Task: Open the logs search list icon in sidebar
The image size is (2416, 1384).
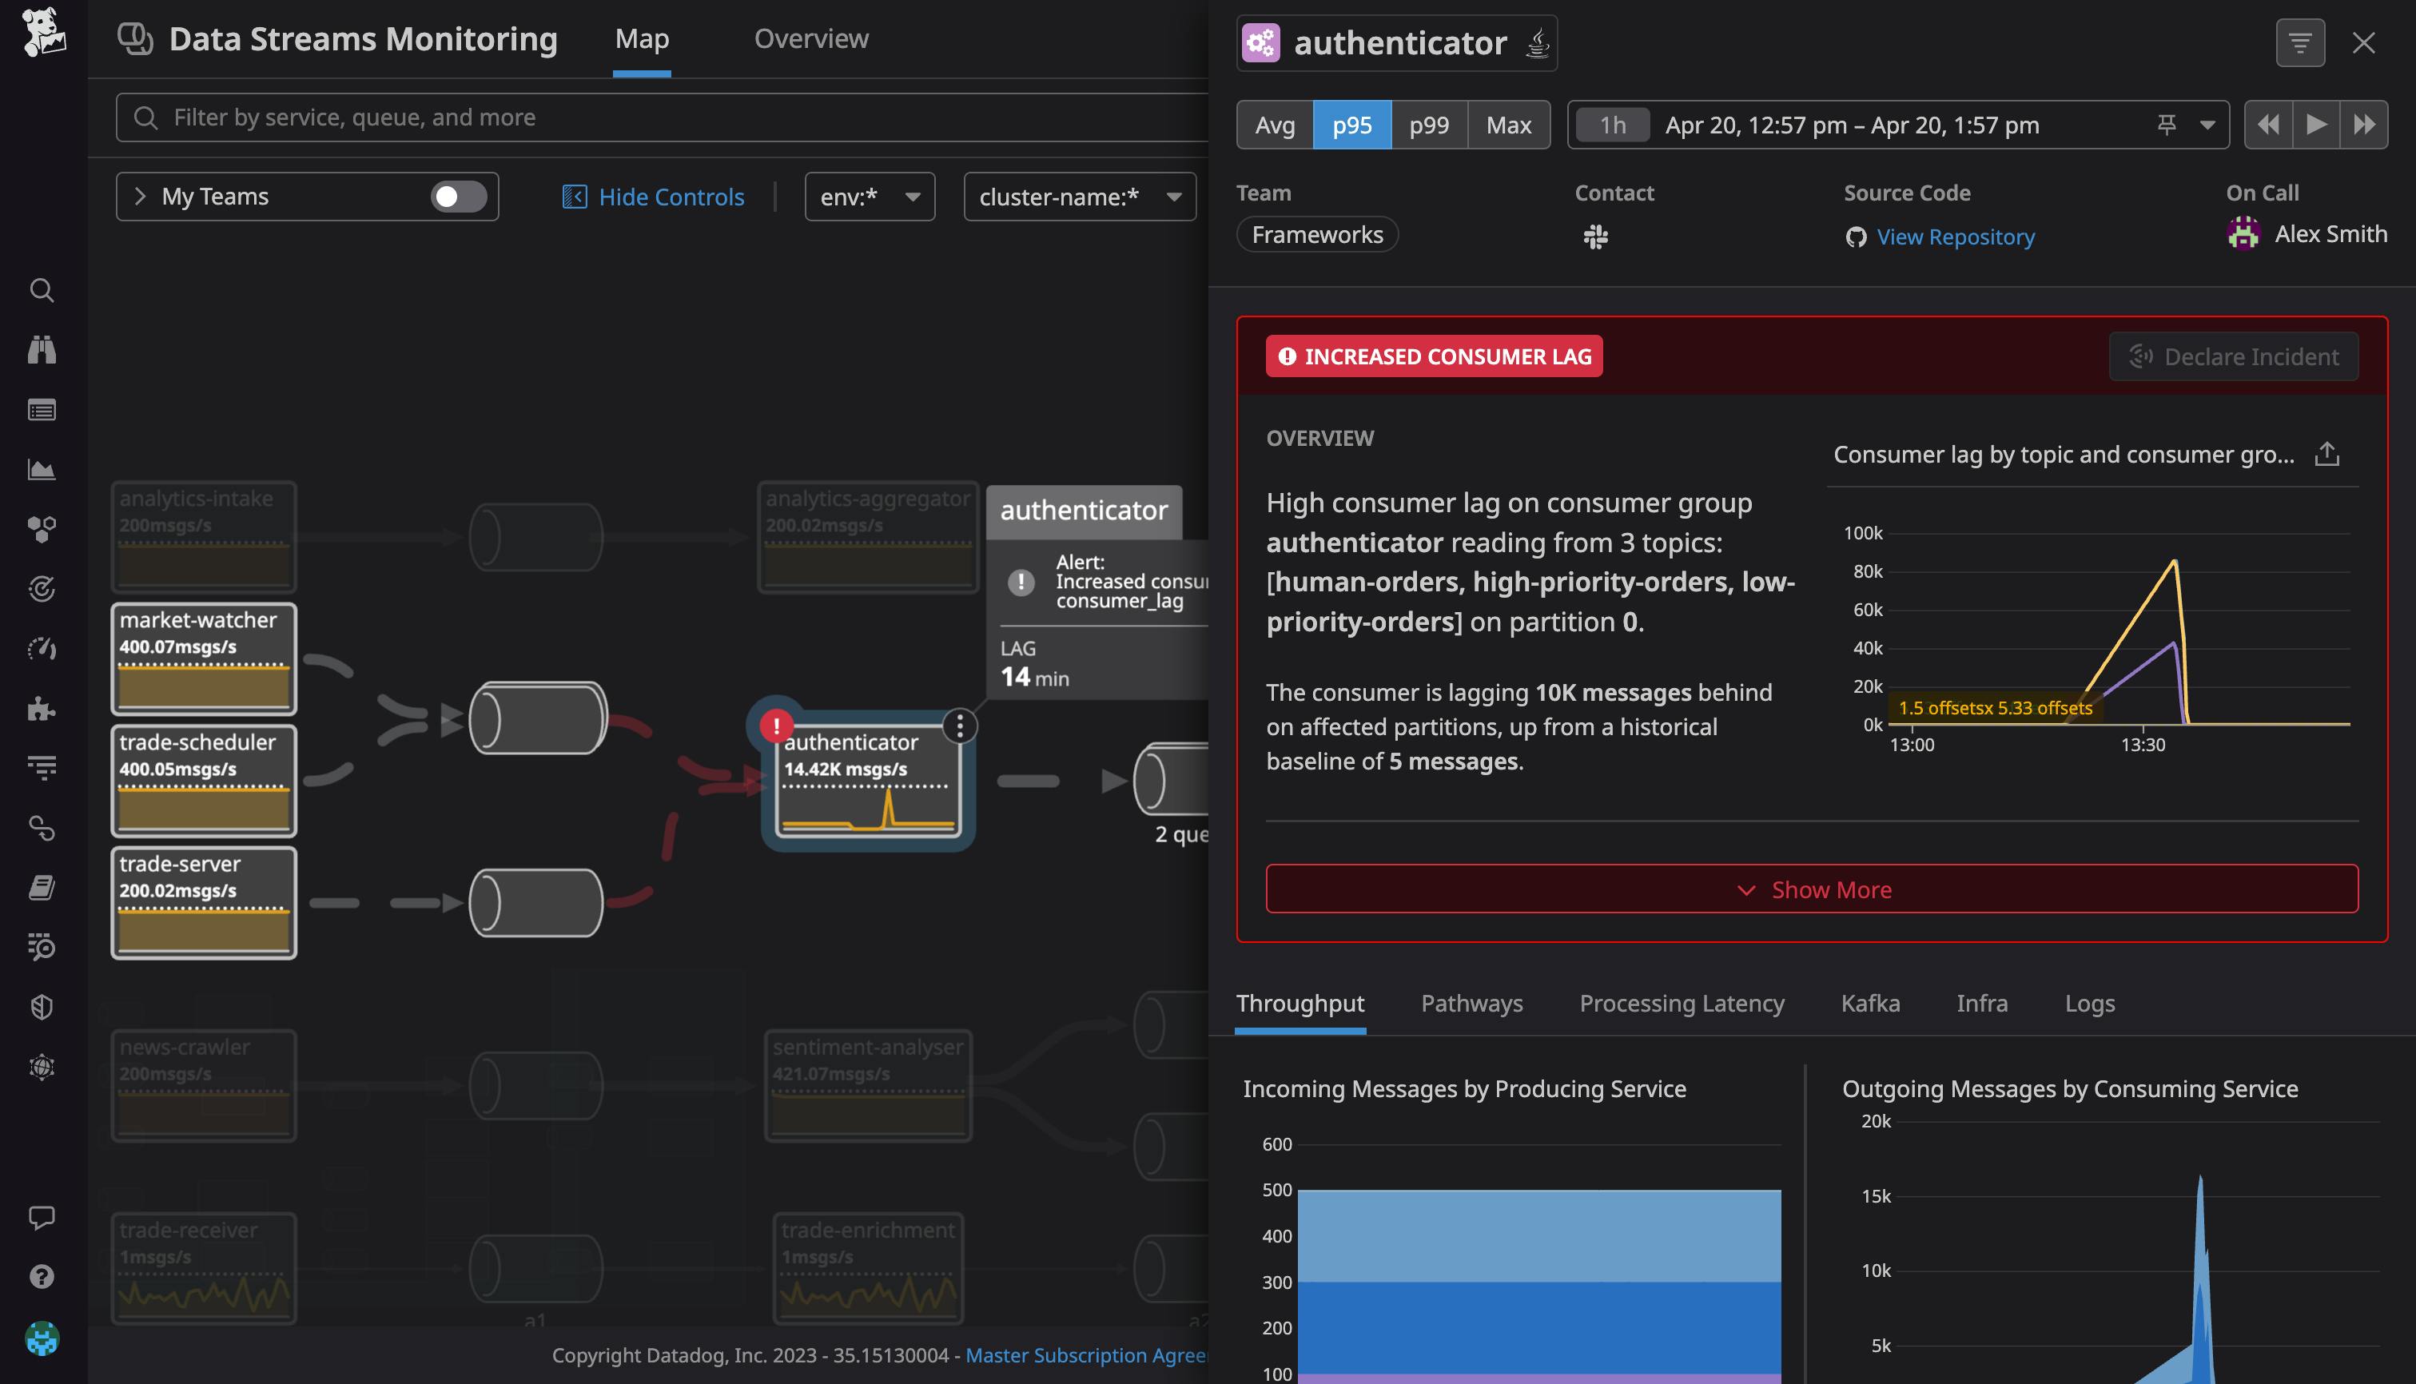Action: (42, 948)
